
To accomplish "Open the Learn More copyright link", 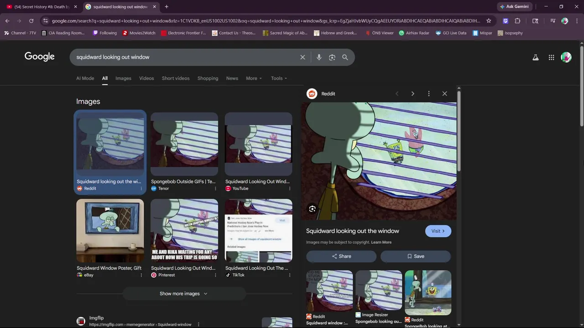I will 381,242.
